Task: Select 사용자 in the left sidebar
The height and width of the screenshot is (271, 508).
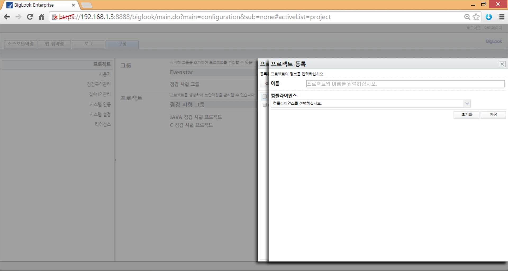Action: click(x=105, y=74)
